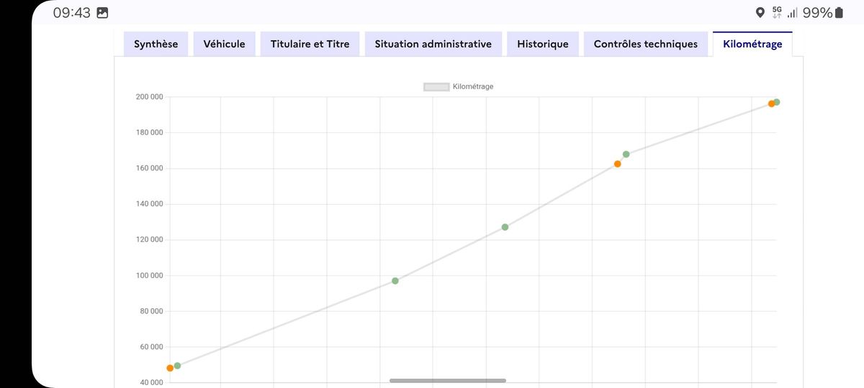Tap the image notification icon beside clock
The image size is (864, 388).
102,13
